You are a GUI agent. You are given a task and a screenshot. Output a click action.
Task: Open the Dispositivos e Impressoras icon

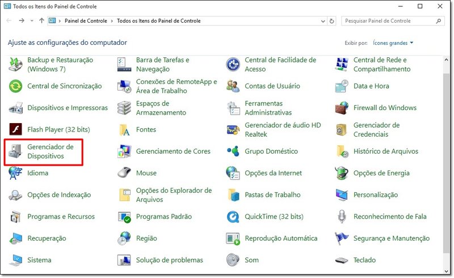(15, 108)
